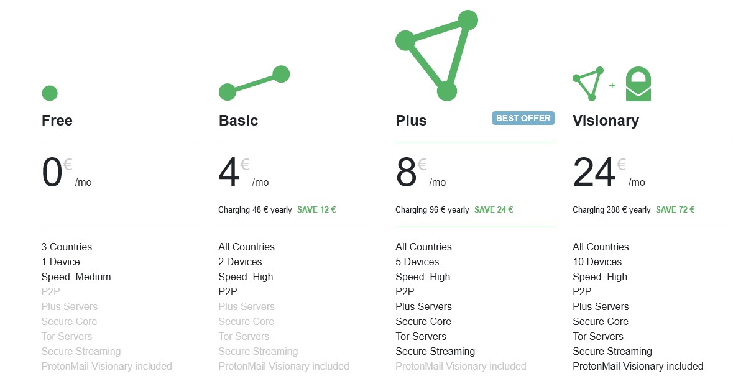This screenshot has width=751, height=384.
Task: Select the Free plan heading
Action: click(x=57, y=121)
